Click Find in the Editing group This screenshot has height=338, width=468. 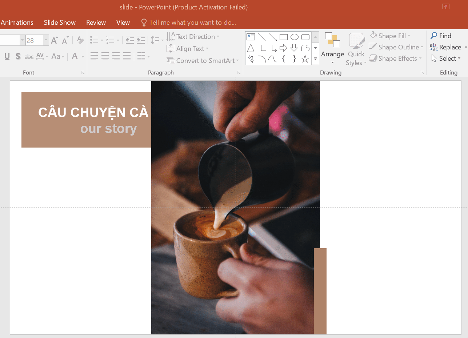point(444,36)
